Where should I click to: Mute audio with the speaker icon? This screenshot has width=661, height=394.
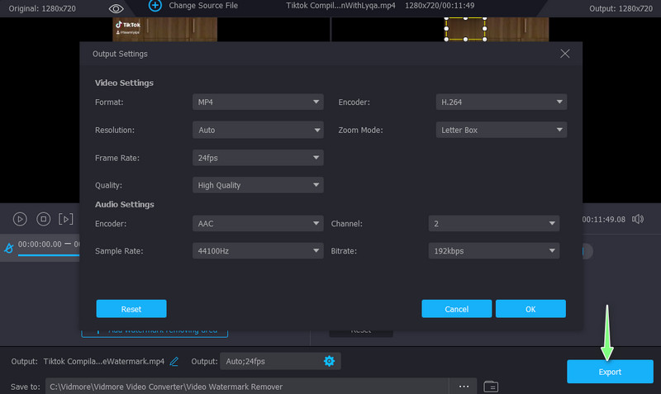[x=637, y=220]
